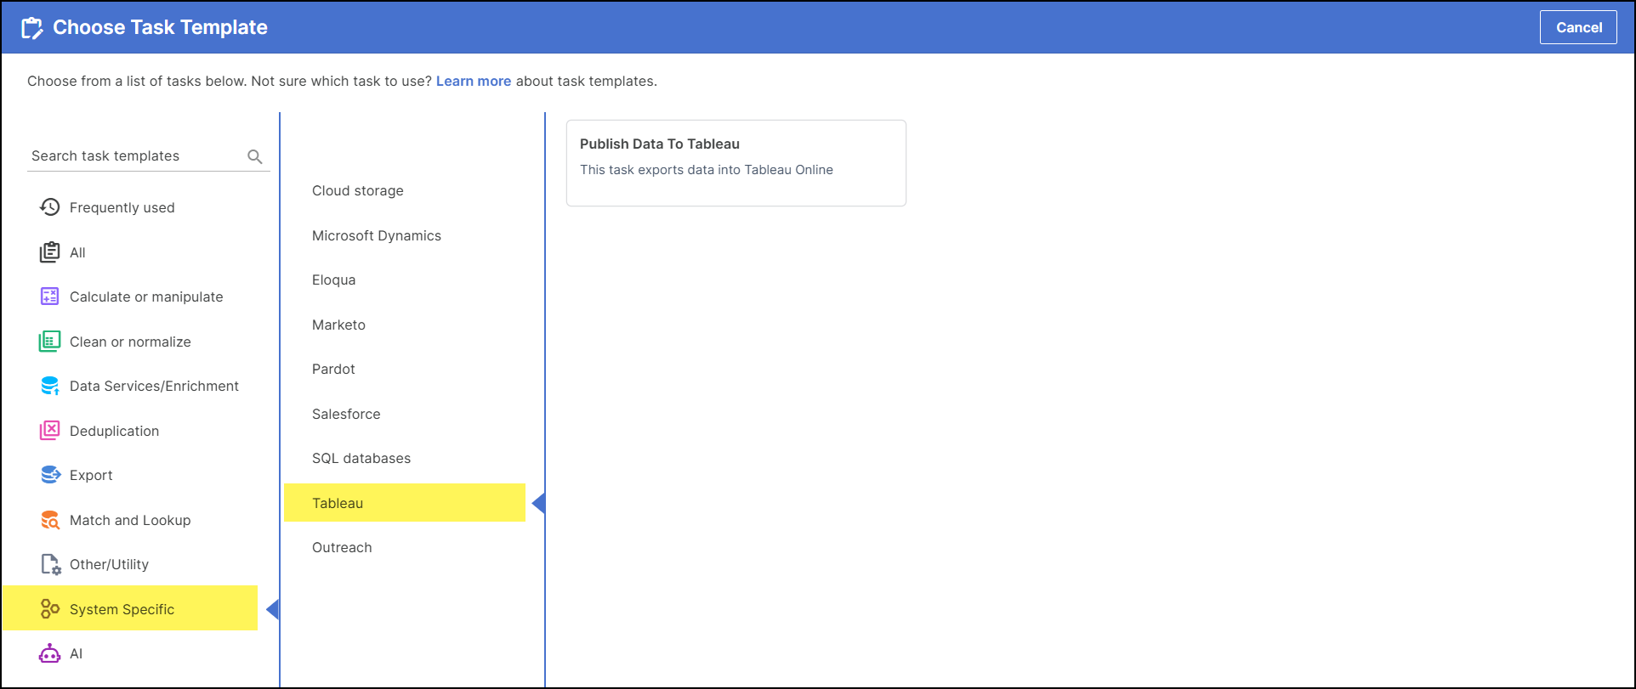Select Match and Lookup category
The height and width of the screenshot is (689, 1636).
(x=131, y=520)
